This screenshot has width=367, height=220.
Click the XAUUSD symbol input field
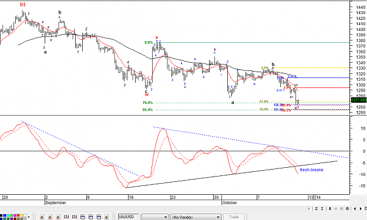128,217
